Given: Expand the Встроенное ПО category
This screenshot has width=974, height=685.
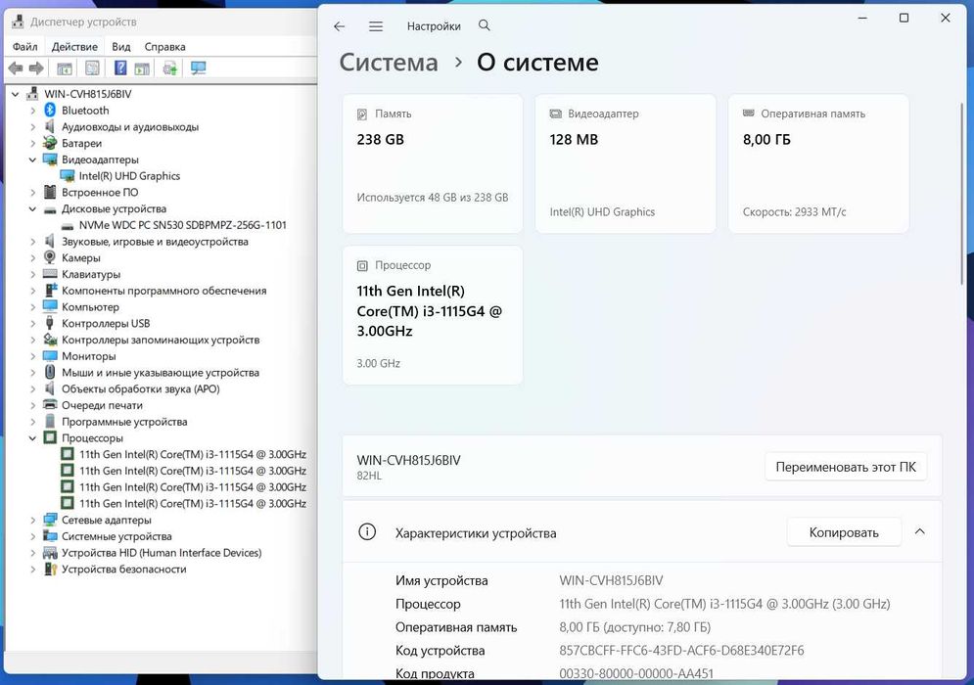Looking at the screenshot, I should [x=33, y=193].
